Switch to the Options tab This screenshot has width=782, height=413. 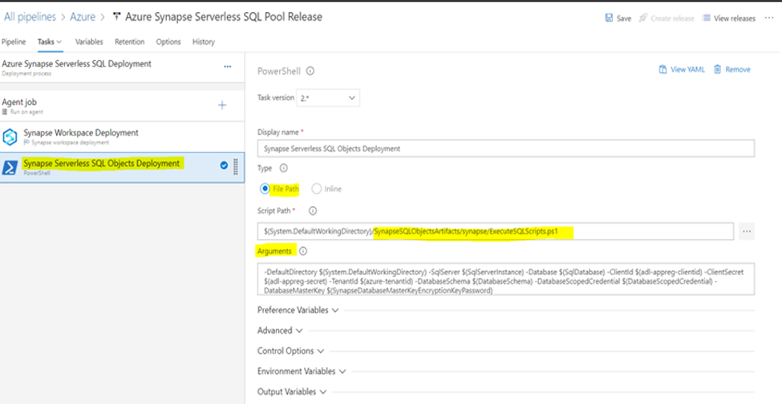[x=168, y=42]
